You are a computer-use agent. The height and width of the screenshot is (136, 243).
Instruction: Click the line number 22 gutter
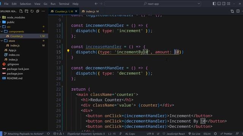point(58,89)
